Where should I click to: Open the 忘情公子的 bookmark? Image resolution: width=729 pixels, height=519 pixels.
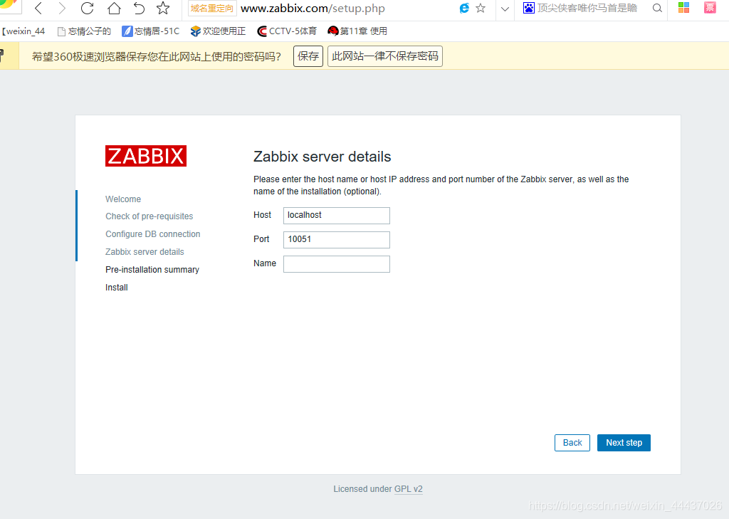(84, 31)
